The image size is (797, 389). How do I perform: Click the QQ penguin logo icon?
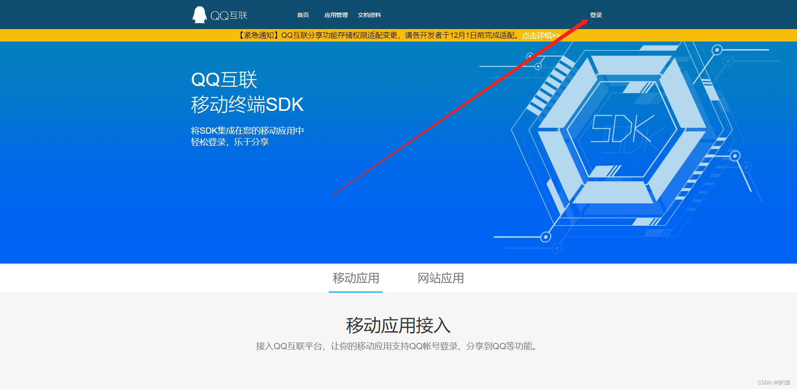pos(199,15)
